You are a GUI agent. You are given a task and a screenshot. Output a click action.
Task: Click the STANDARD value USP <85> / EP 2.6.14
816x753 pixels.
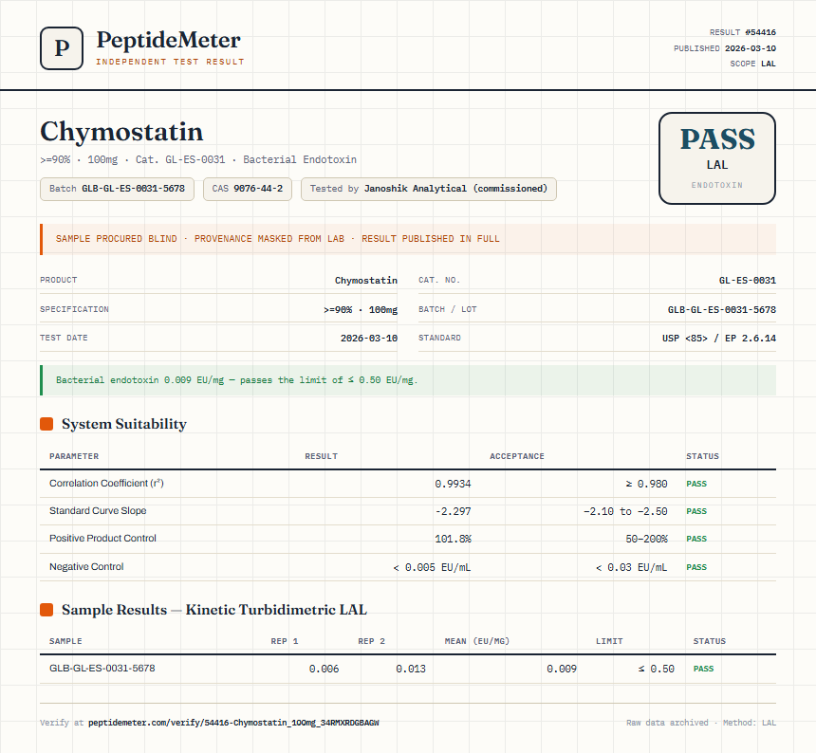(718, 338)
